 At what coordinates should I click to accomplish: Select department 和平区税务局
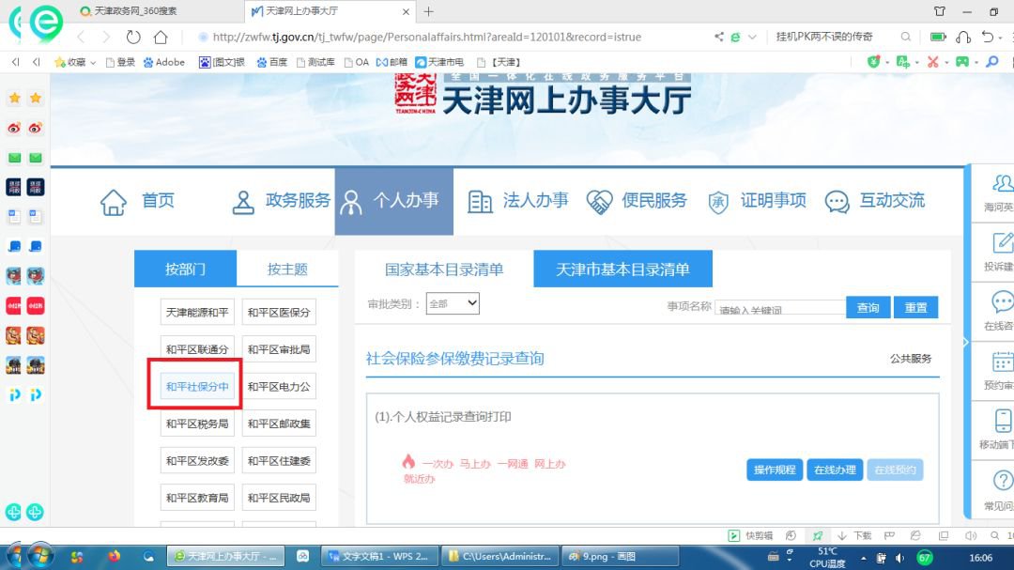tap(197, 424)
